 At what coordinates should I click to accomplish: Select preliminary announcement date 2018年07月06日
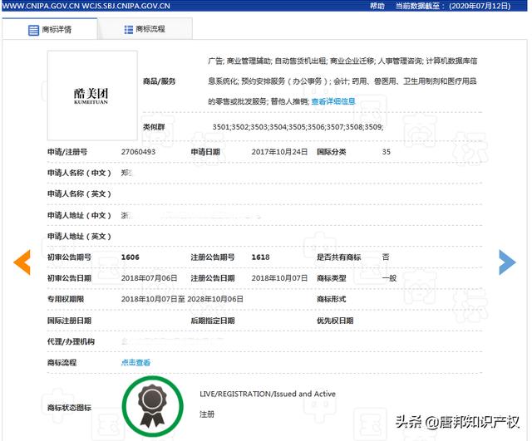pos(150,278)
